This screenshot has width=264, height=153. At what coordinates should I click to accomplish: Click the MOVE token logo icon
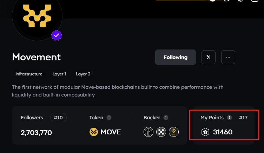click(94, 132)
